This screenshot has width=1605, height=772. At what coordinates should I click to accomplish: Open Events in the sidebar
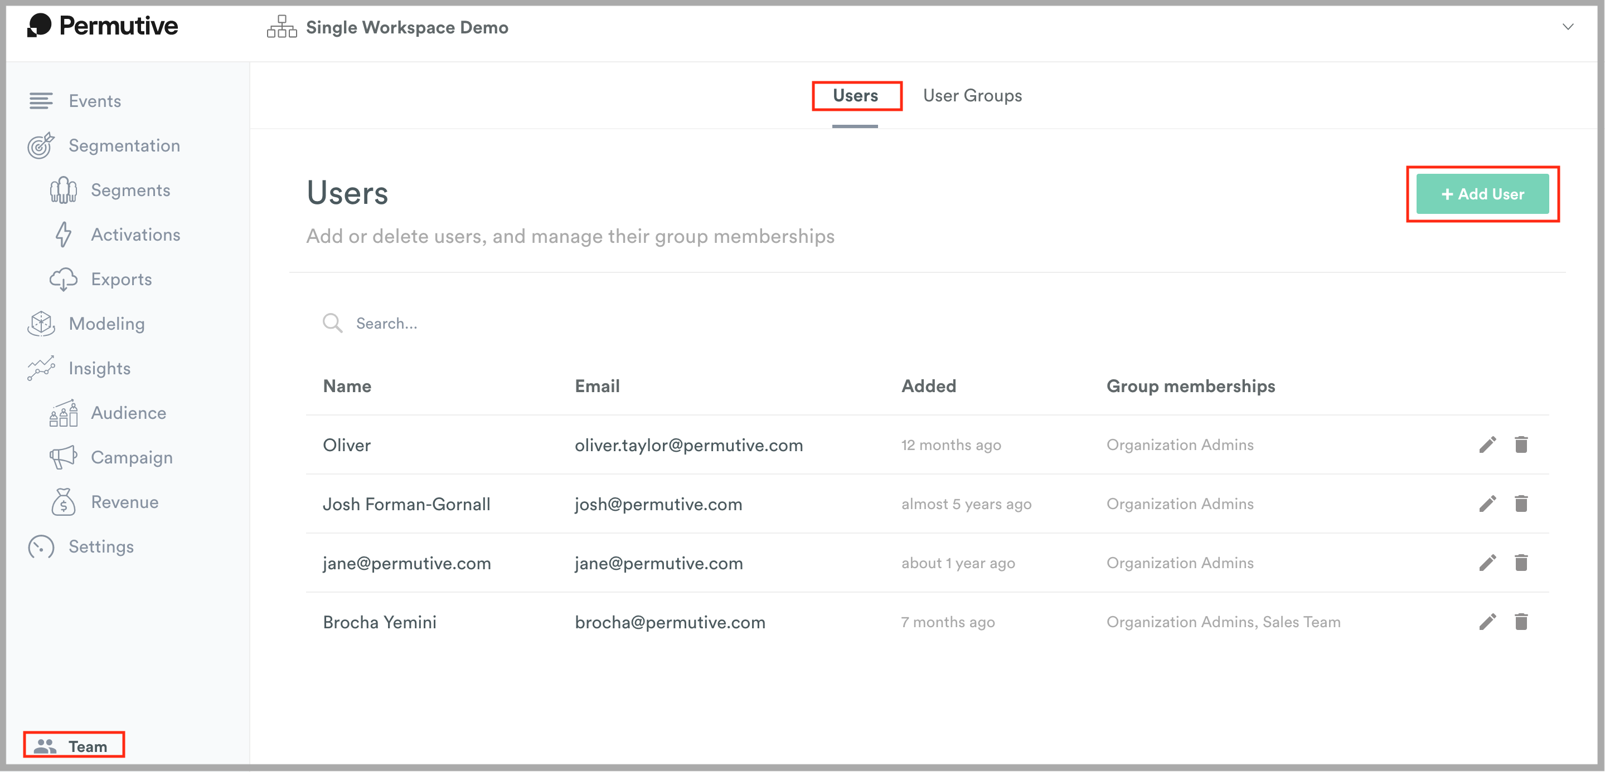click(x=95, y=101)
